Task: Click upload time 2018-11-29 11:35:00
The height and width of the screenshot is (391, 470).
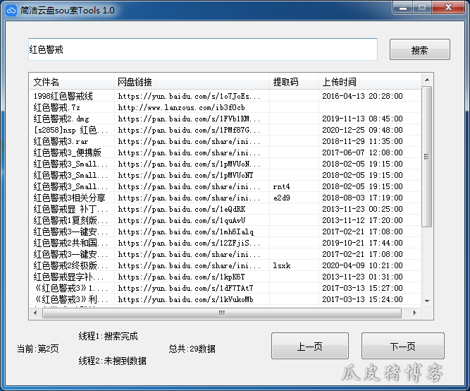Action: point(362,141)
